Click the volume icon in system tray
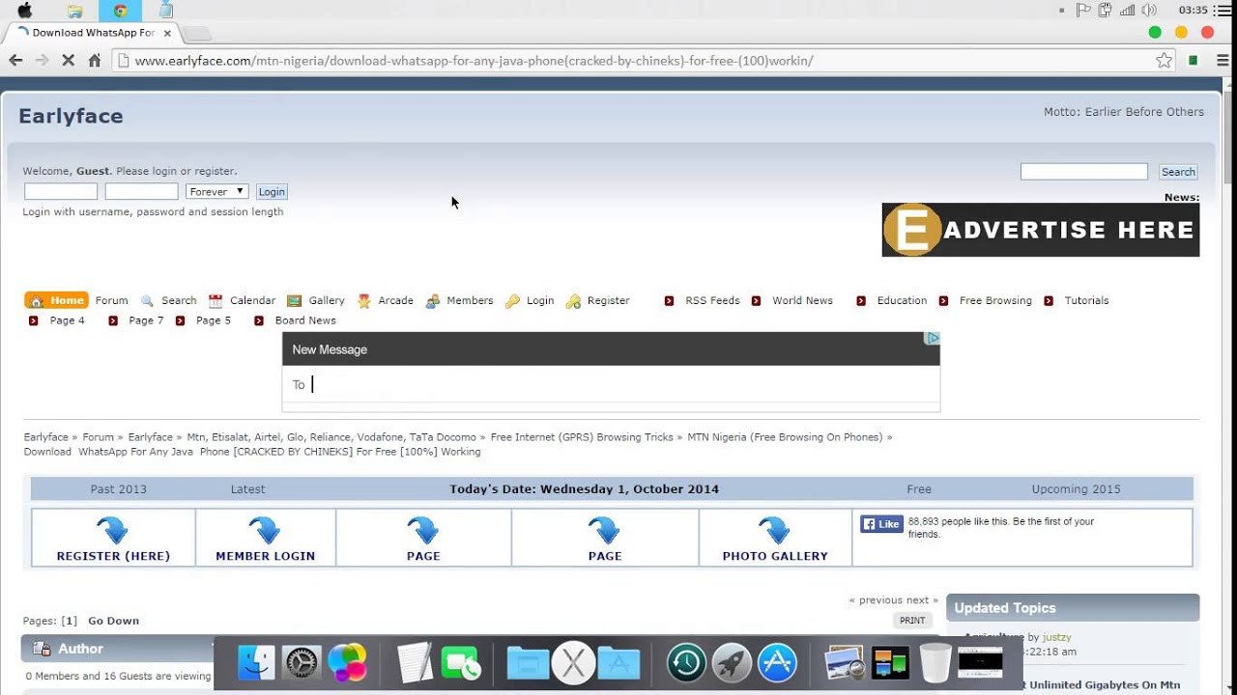The width and height of the screenshot is (1237, 695). click(x=1149, y=11)
